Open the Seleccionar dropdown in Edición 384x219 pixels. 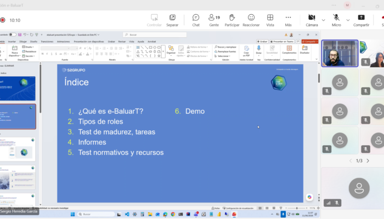point(222,56)
